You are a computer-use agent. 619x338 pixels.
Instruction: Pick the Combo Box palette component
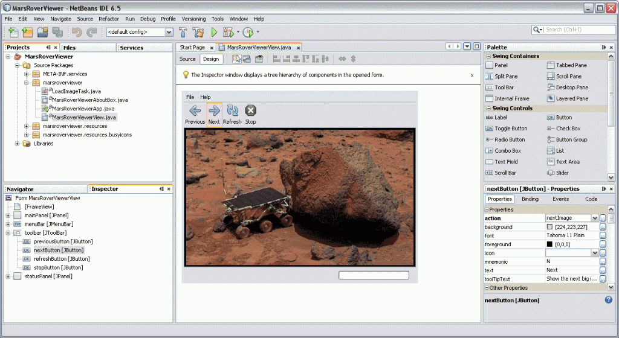point(504,150)
